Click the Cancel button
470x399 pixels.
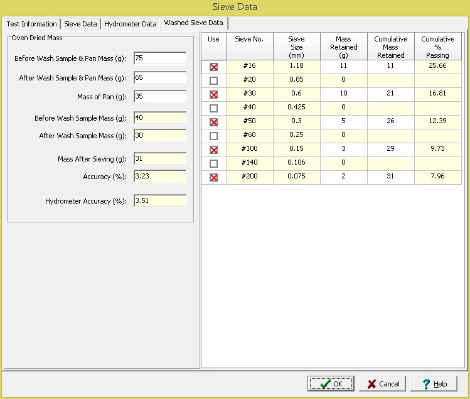(383, 383)
